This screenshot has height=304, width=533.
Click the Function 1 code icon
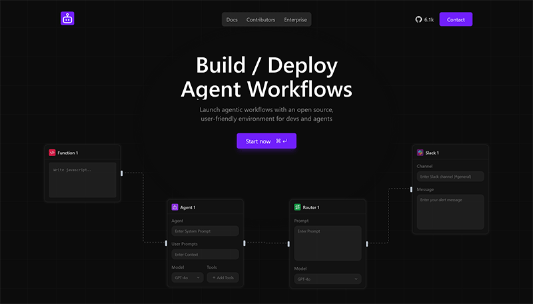click(52, 153)
